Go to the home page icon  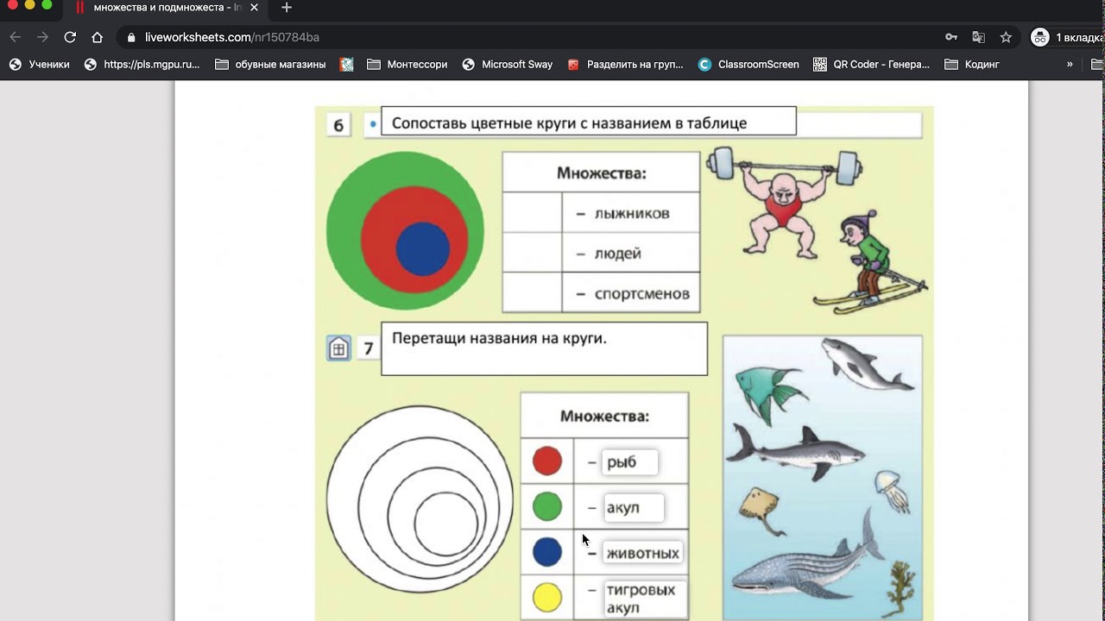pyautogui.click(x=98, y=37)
